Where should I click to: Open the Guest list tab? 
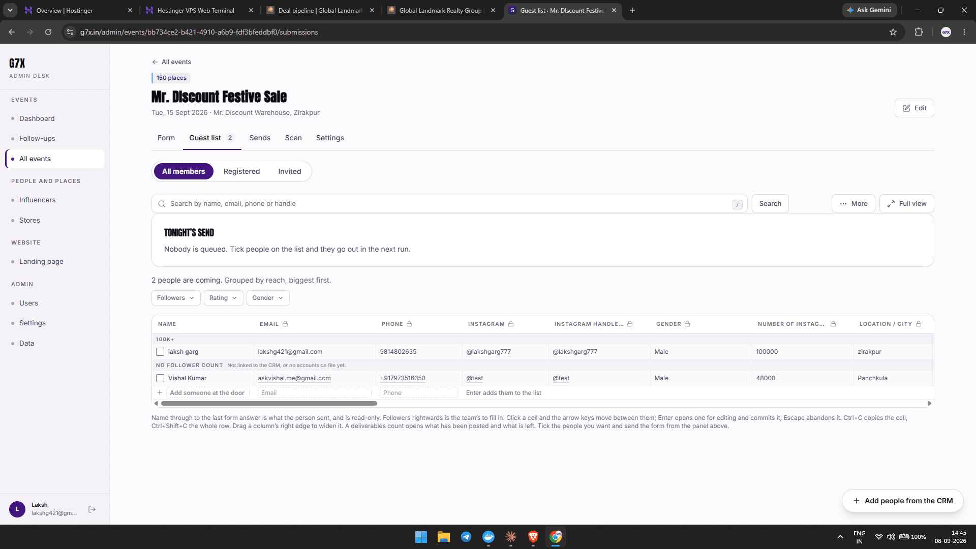tap(212, 138)
